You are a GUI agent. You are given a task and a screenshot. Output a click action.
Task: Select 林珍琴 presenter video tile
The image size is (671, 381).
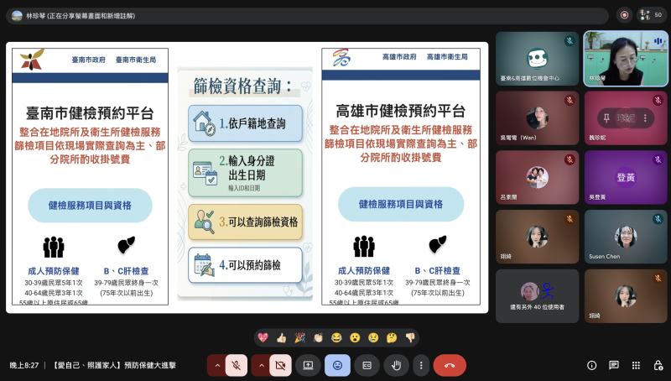626,59
